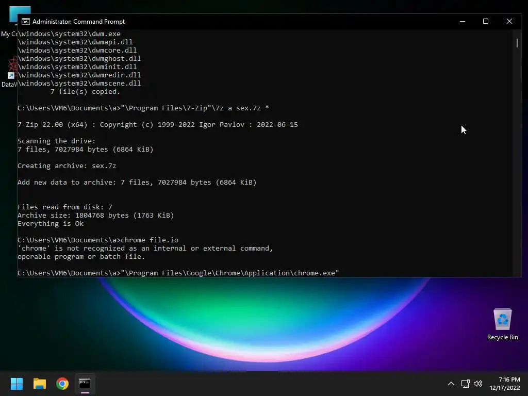Launch Google Chrome from the taskbar
The width and height of the screenshot is (528, 396).
tap(62, 384)
